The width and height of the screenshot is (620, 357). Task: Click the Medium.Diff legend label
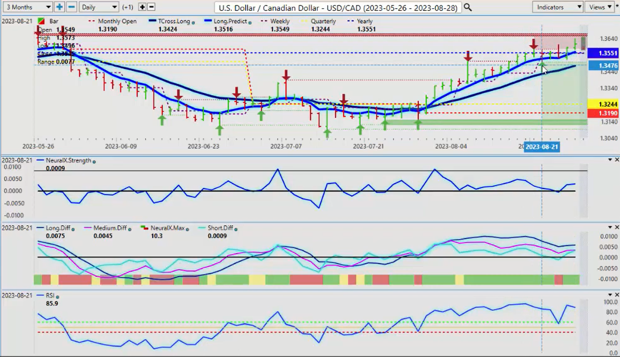point(110,228)
